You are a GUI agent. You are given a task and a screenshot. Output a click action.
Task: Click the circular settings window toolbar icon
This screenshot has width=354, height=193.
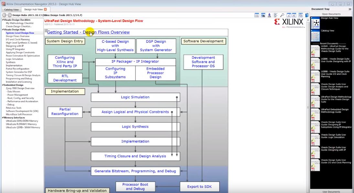pyautogui.click(x=300, y=15)
